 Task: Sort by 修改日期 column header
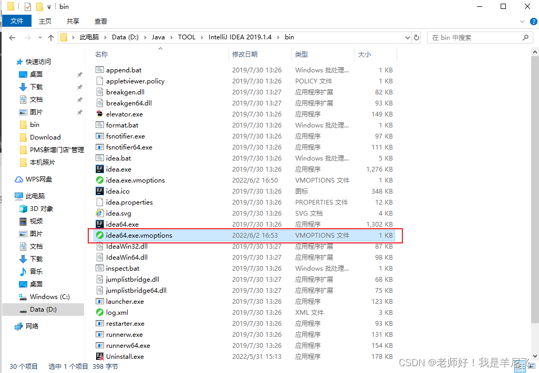[x=245, y=54]
